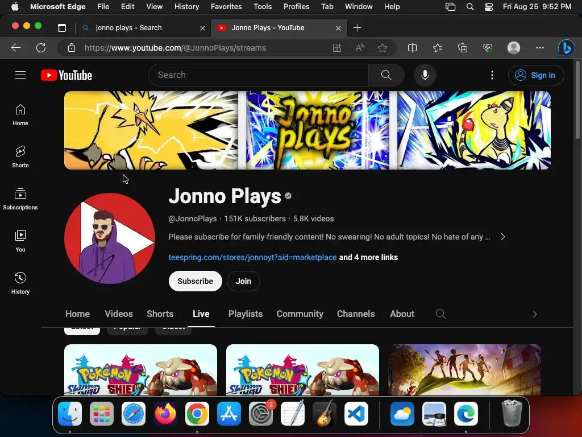
Task: Open Edge Collections
Action: pos(463,48)
